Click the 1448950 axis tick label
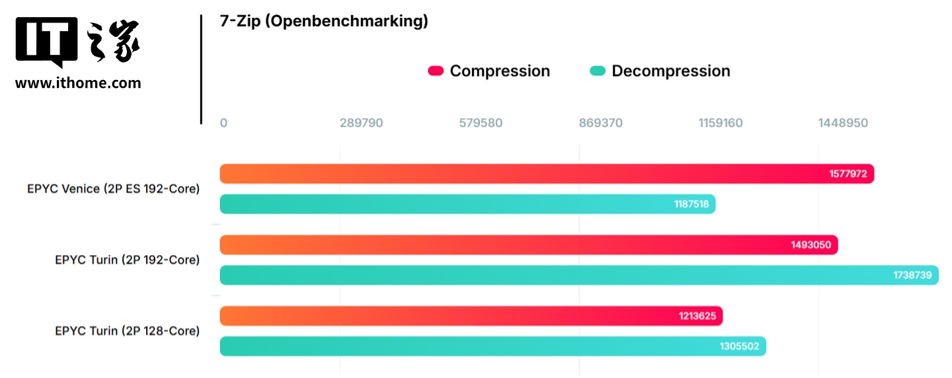This screenshot has height=378, width=952. click(x=843, y=123)
